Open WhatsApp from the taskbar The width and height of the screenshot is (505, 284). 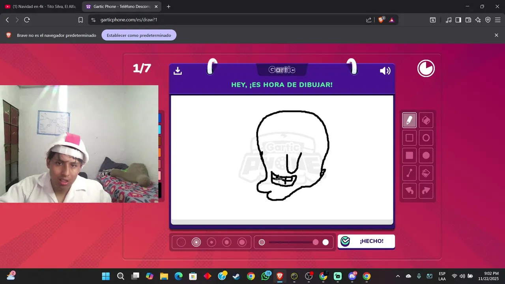coord(266,276)
